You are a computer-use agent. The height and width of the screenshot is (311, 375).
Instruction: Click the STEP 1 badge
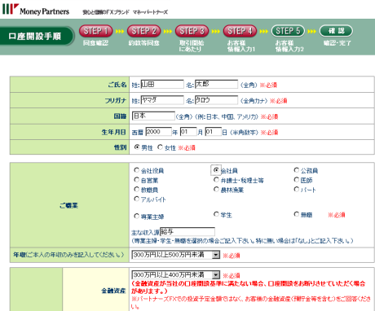click(x=96, y=31)
